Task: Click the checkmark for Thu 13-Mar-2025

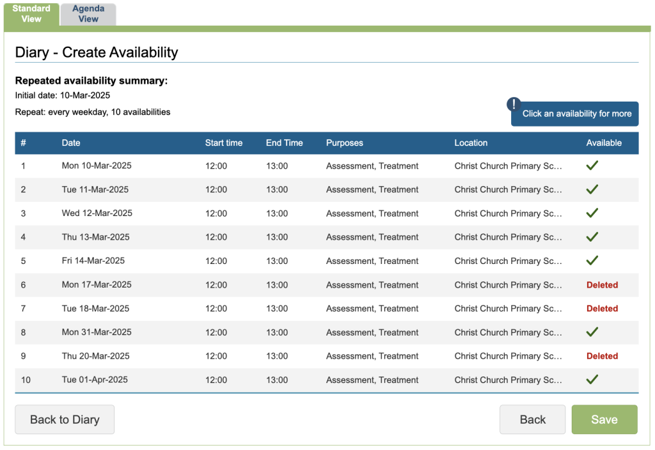Action: coord(592,237)
